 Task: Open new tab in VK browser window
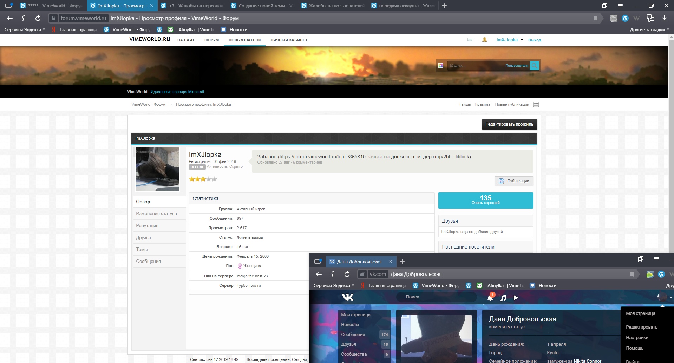[402, 262]
